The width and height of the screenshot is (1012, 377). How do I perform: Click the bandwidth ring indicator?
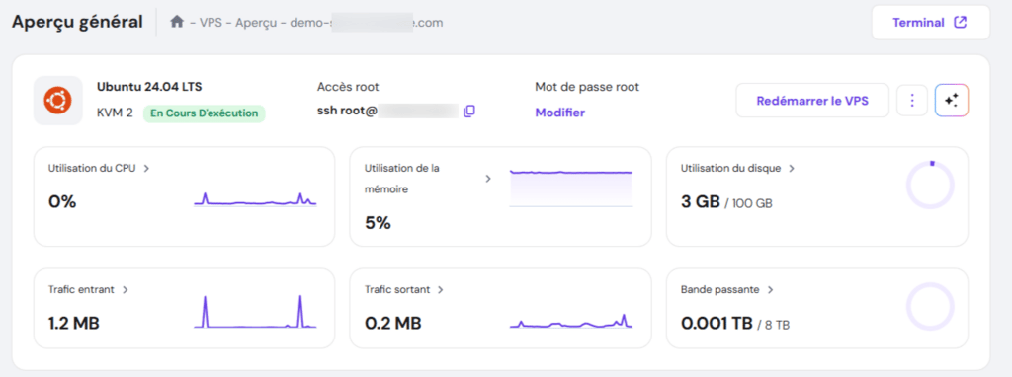click(x=930, y=307)
